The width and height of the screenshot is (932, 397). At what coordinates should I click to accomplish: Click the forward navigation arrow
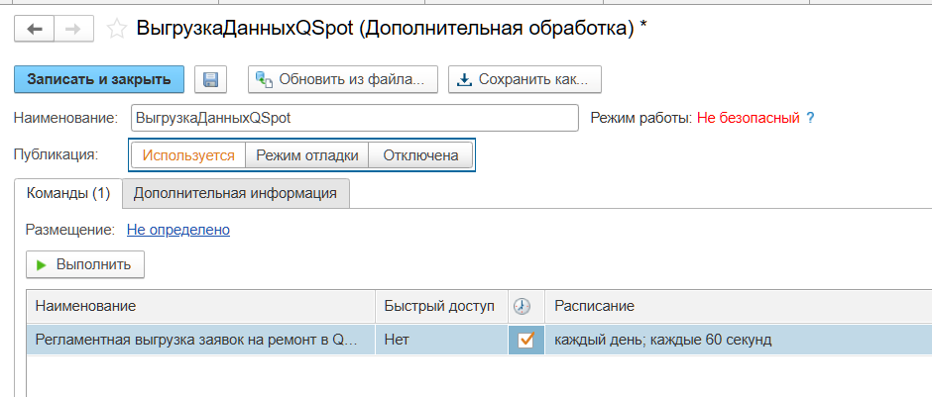(72, 29)
